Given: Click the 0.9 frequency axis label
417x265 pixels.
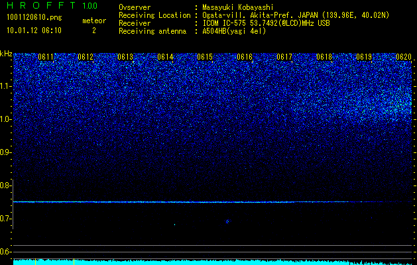Looking at the screenshot, I should pyautogui.click(x=5, y=152).
